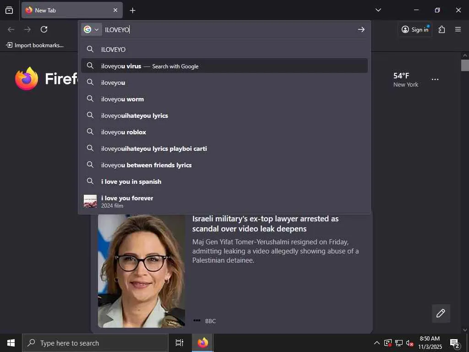This screenshot has height=352, width=469.
Task: Click the vertical scrollbar thumb
Action: (x=465, y=65)
